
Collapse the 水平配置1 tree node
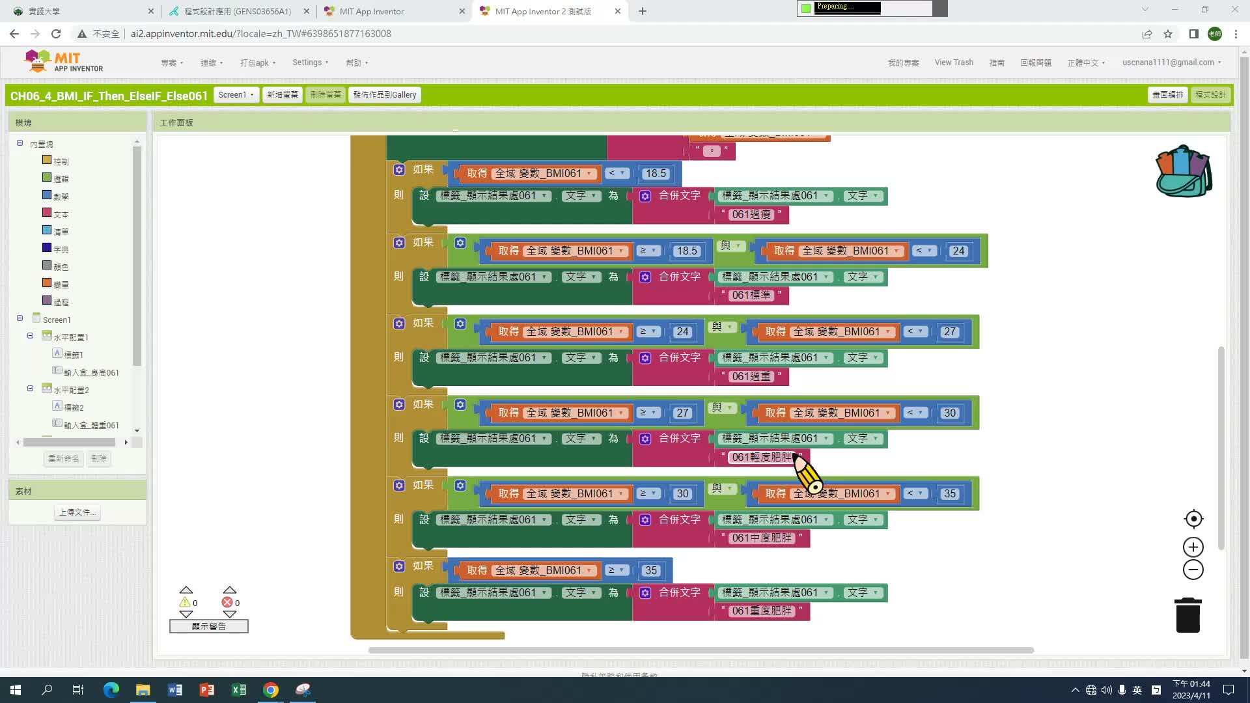[30, 336]
